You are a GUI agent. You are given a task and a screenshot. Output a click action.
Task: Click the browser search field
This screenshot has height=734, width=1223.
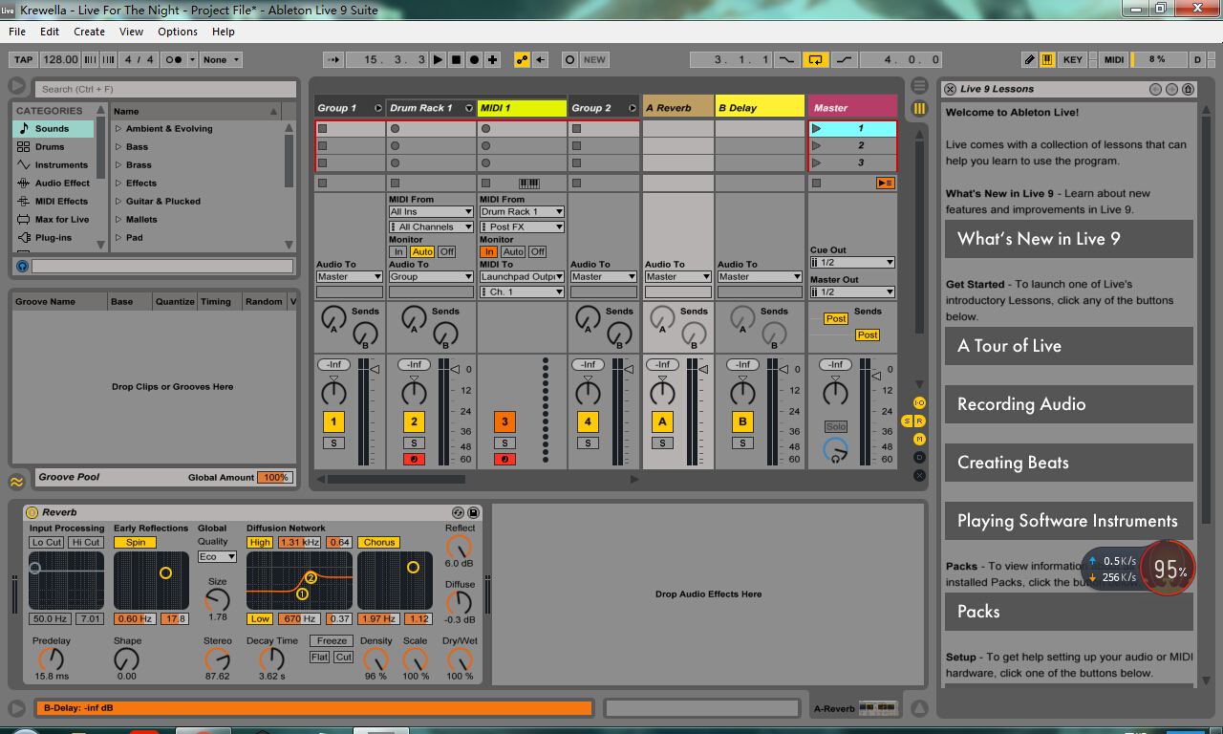(x=166, y=89)
